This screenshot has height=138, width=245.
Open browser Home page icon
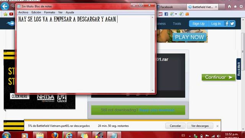(x=229, y=7)
